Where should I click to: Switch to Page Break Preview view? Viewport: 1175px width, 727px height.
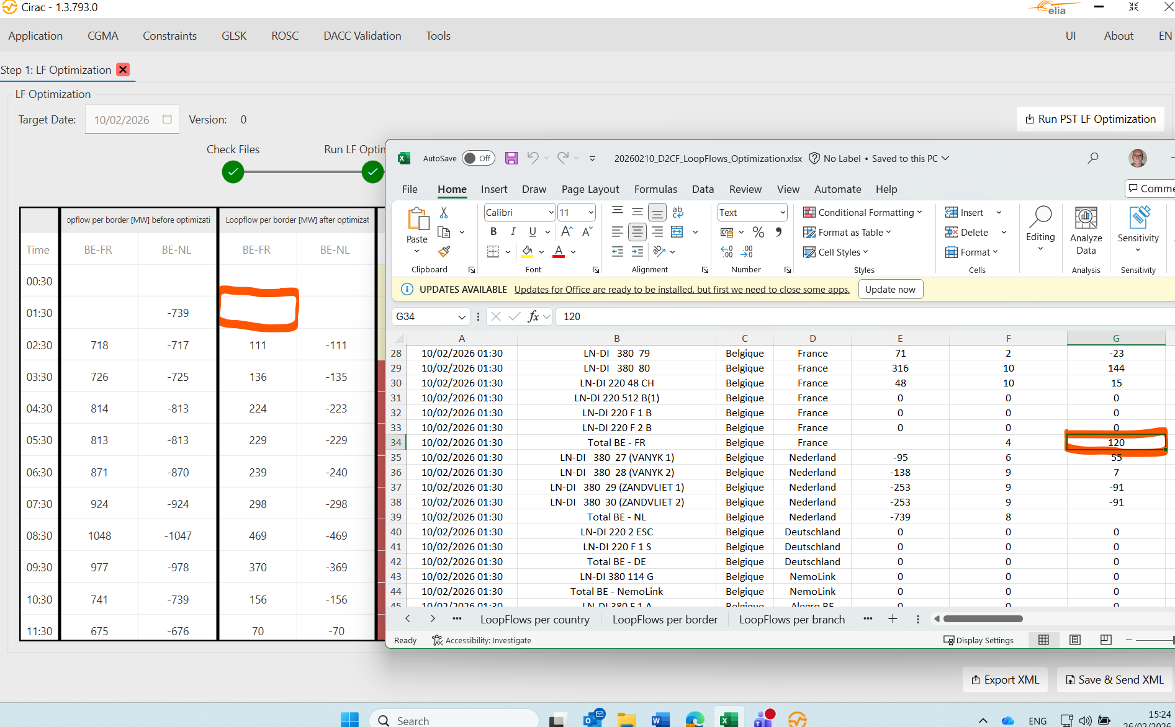point(1105,640)
